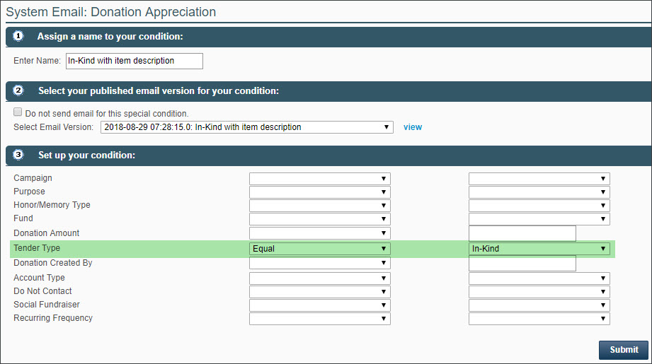Open Social Fundraiser value dropdown
The height and width of the screenshot is (364, 652).
pyautogui.click(x=539, y=305)
